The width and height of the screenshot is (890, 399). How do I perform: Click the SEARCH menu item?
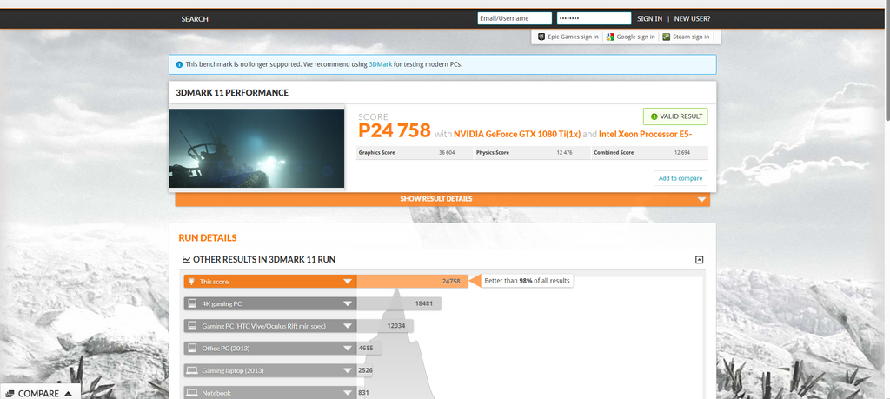(x=195, y=19)
